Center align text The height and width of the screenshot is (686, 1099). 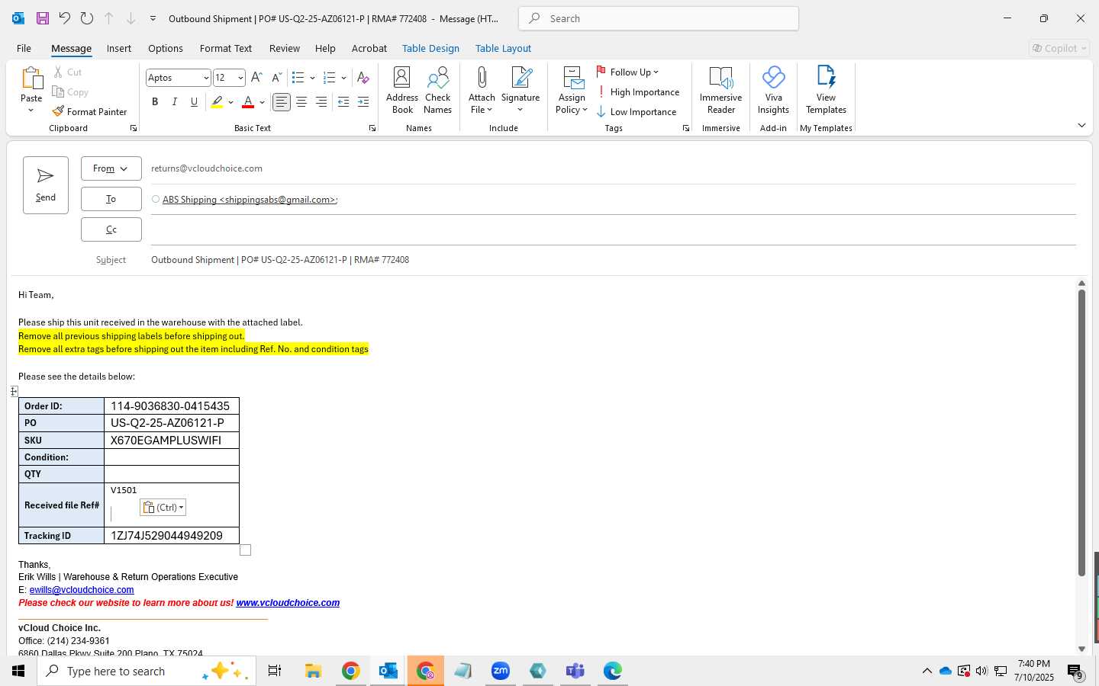[301, 102]
